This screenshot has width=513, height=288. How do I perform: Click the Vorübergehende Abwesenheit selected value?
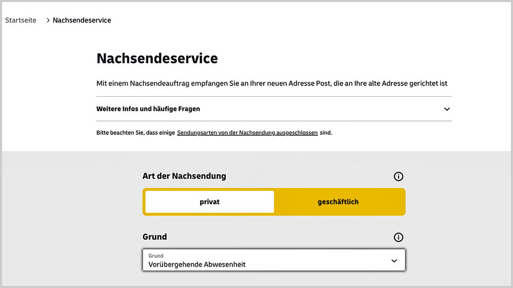(197, 265)
